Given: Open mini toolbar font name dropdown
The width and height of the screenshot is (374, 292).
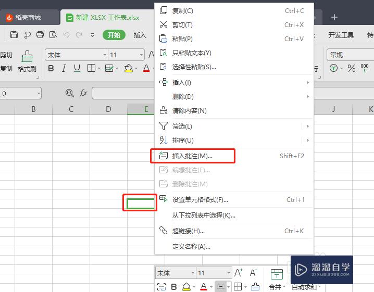Looking at the screenshot, I should [193, 273].
